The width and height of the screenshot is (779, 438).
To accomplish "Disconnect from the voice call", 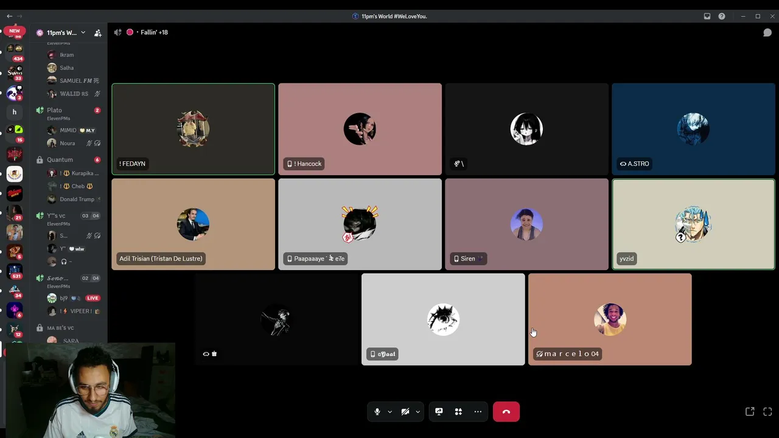I will pyautogui.click(x=506, y=412).
